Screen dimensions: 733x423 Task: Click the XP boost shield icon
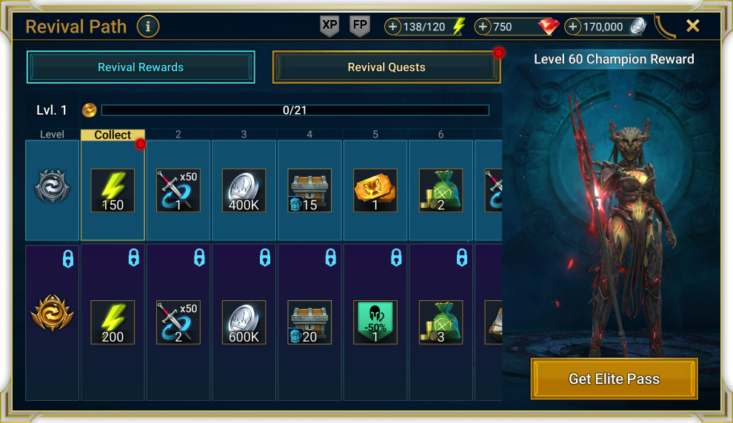[x=329, y=26]
